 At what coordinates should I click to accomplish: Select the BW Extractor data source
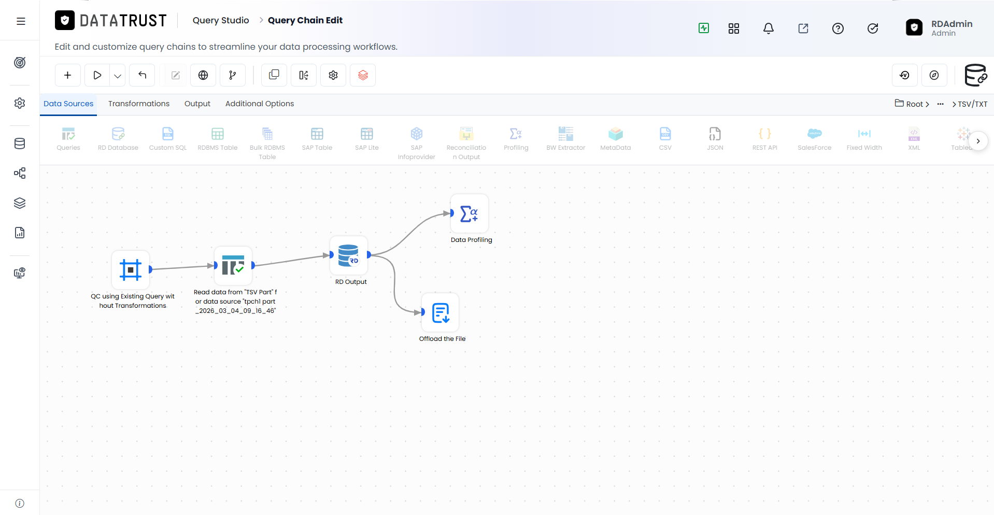click(566, 139)
